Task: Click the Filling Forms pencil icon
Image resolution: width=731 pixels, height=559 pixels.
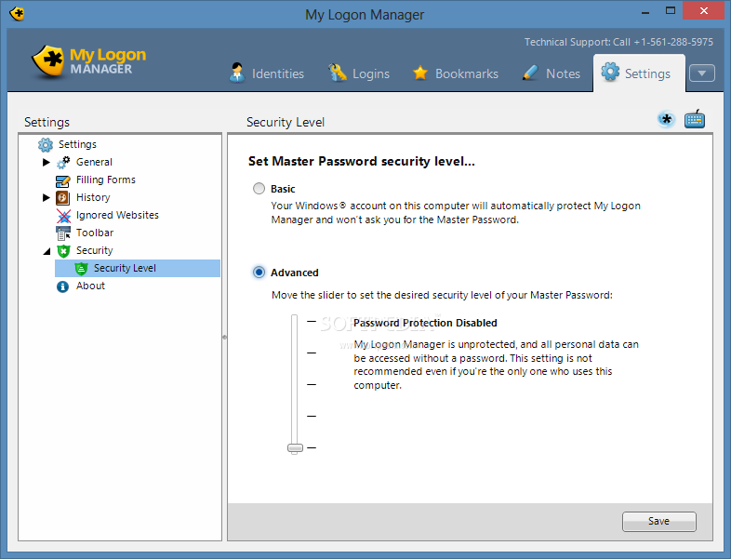Action: [x=63, y=180]
